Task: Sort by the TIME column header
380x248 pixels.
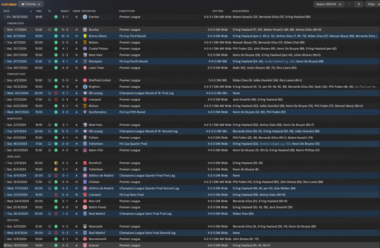Action: 39,11
